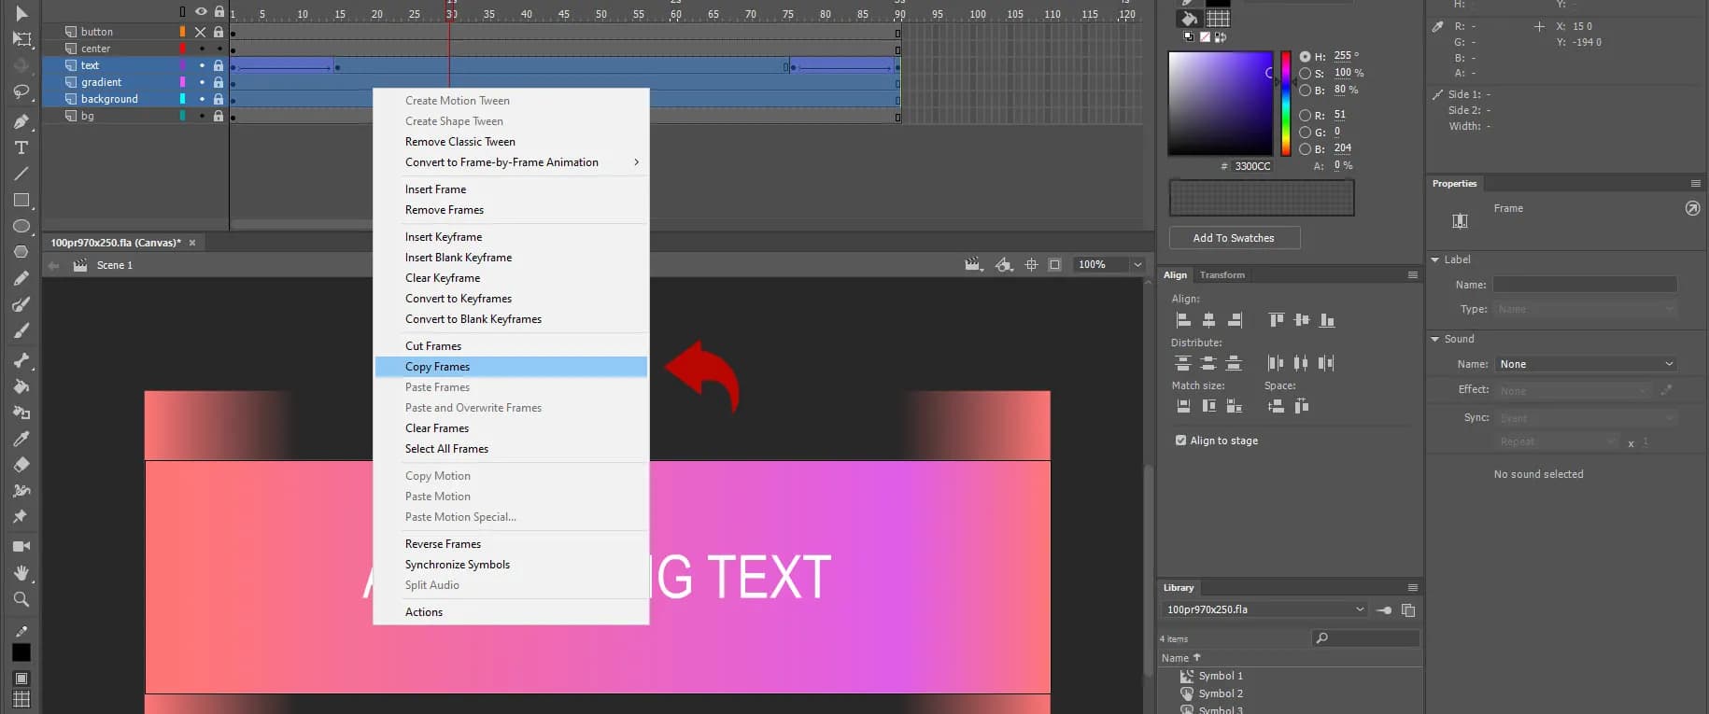Click New Library Panel icon

point(1408,610)
